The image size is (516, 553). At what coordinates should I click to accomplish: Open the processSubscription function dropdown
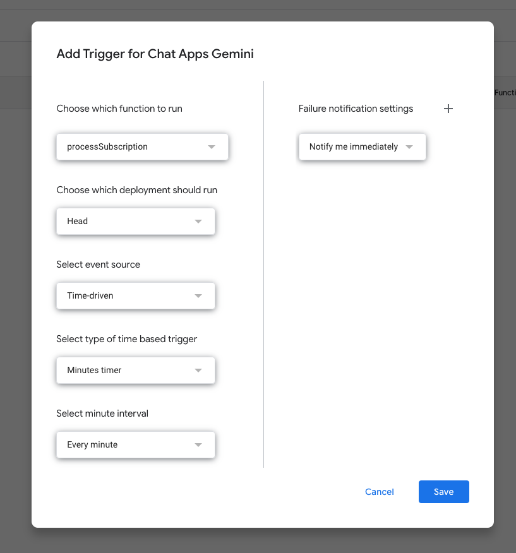coord(141,147)
